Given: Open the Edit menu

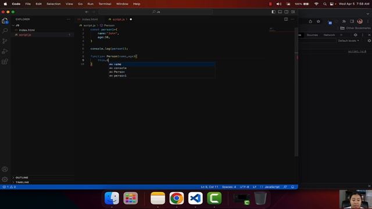Looking at the screenshot, I should point(39,4).
